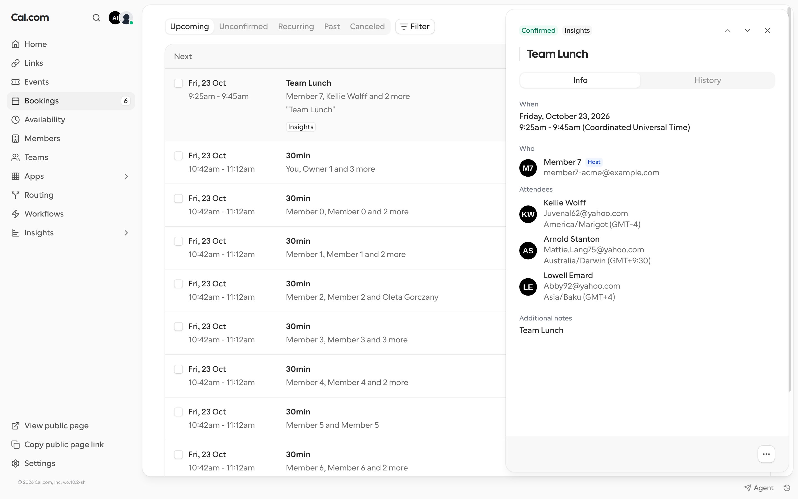The width and height of the screenshot is (798, 499).
Task: Open Bookings in the sidebar
Action: 71,101
